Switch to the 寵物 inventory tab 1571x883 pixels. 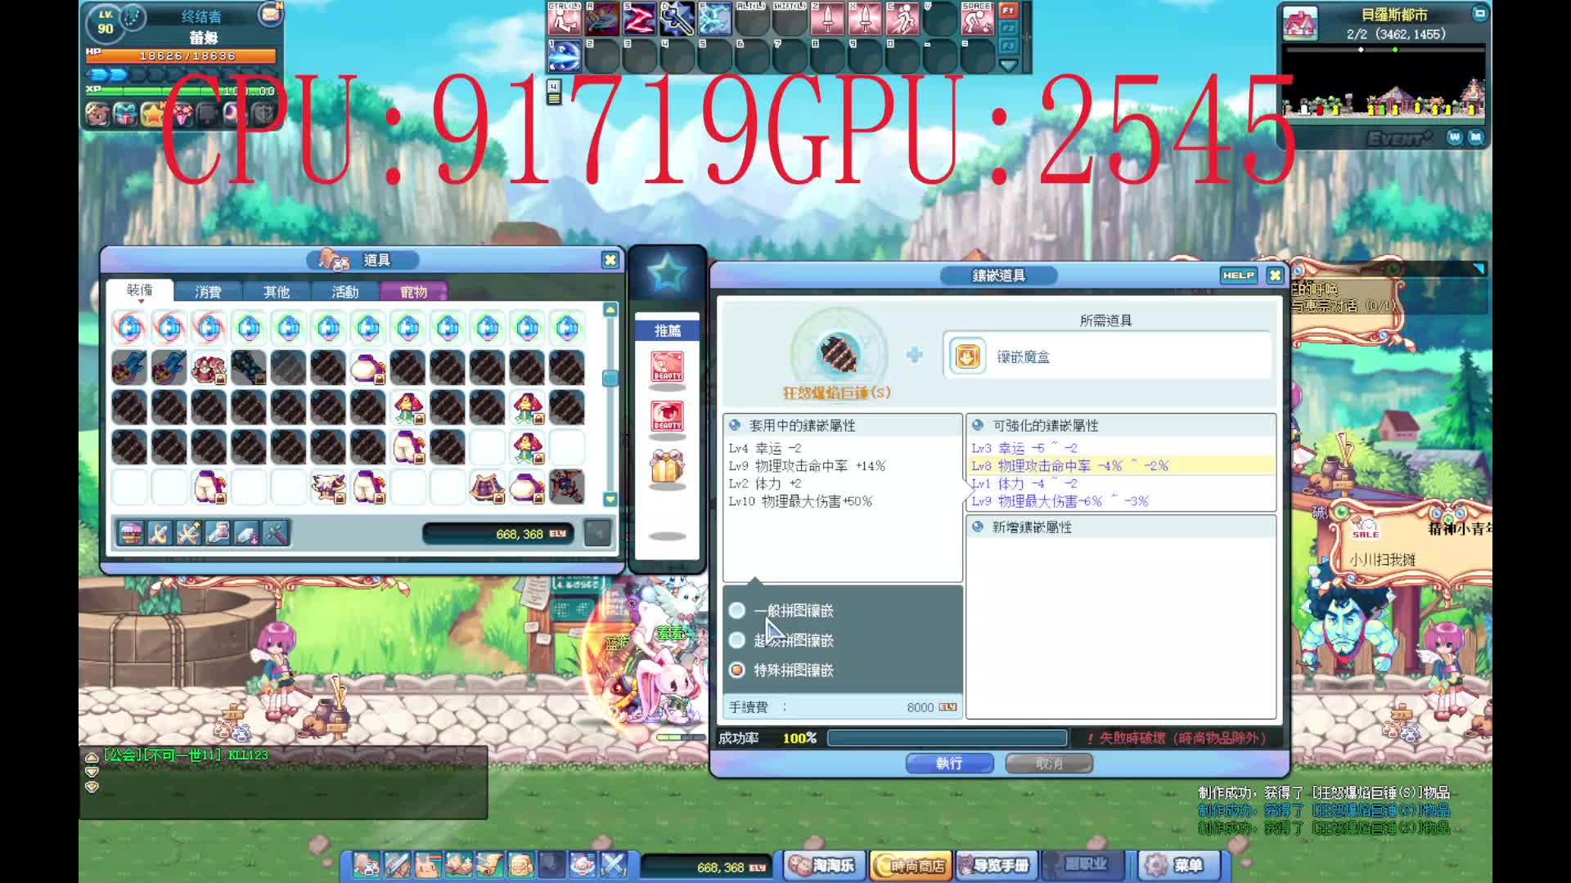413,292
